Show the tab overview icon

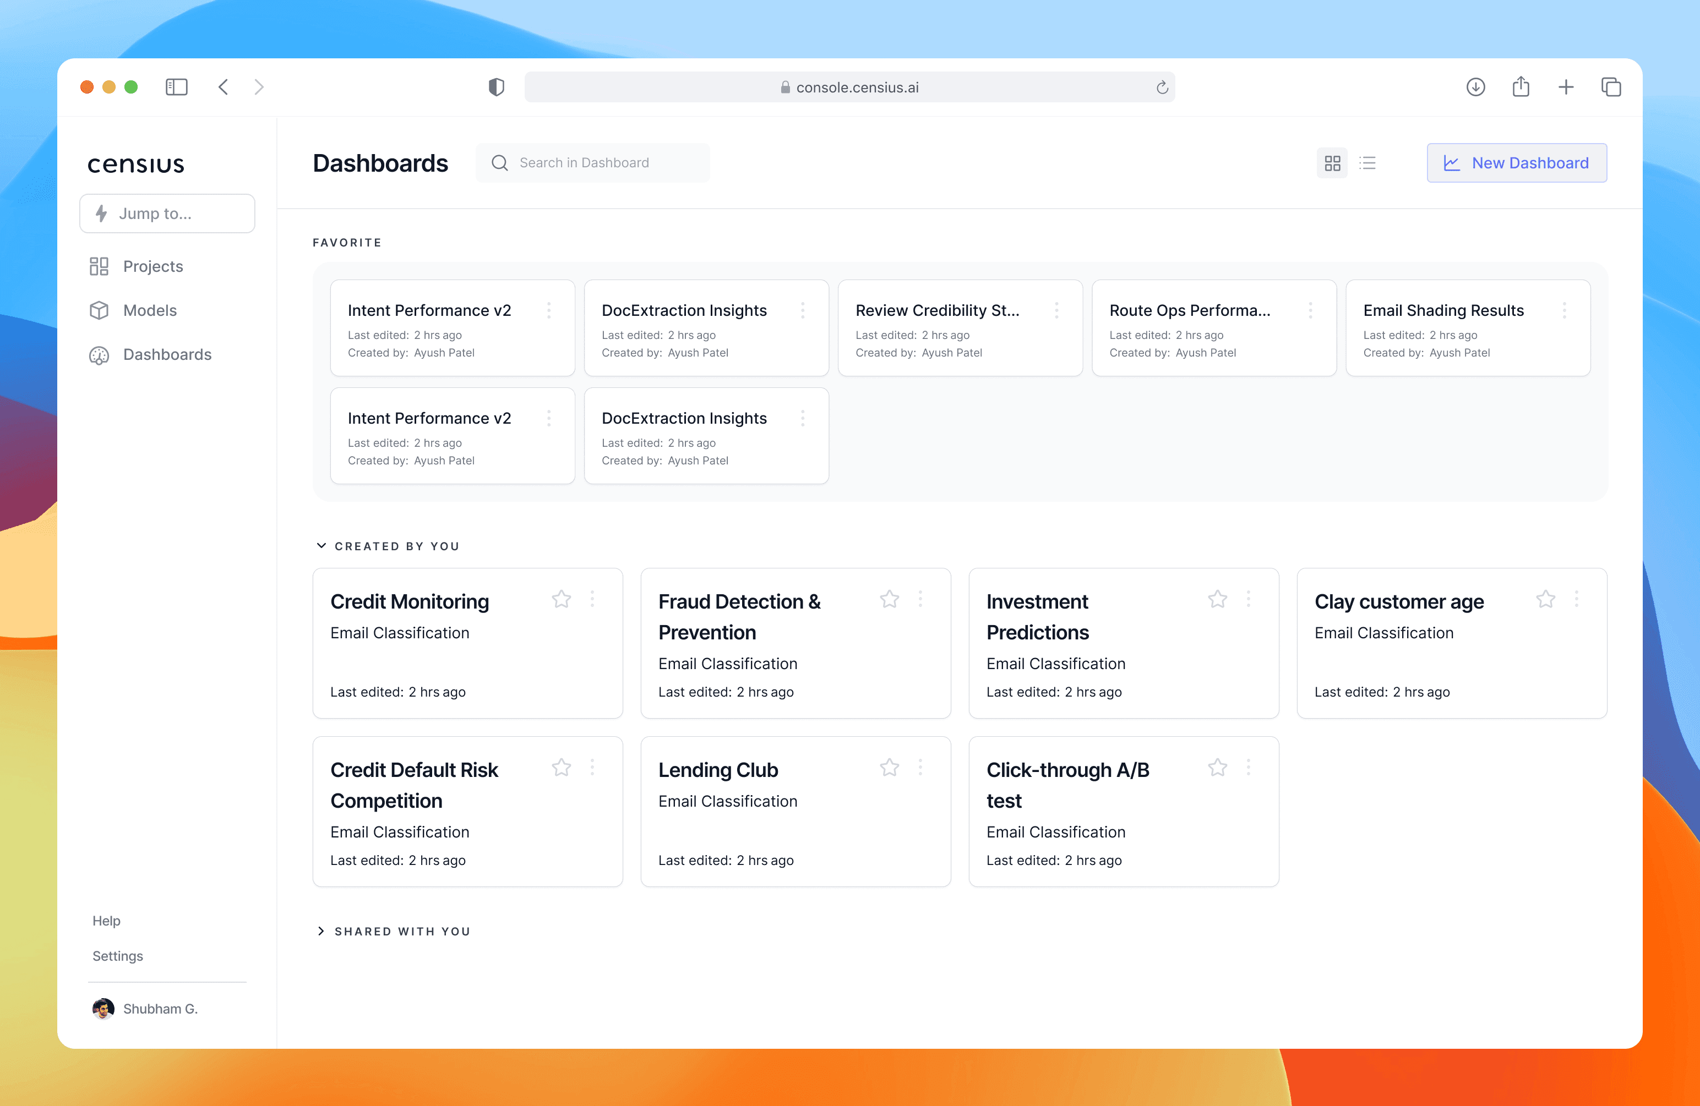[1611, 87]
